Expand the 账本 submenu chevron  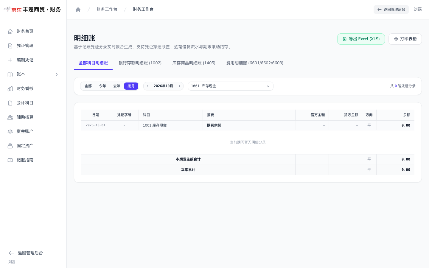57,74
